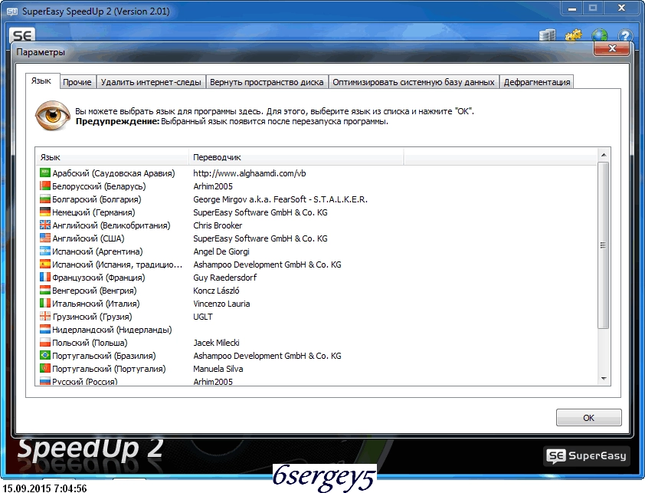
Task: Click the Bulgaria flag icon
Action: coord(45,199)
